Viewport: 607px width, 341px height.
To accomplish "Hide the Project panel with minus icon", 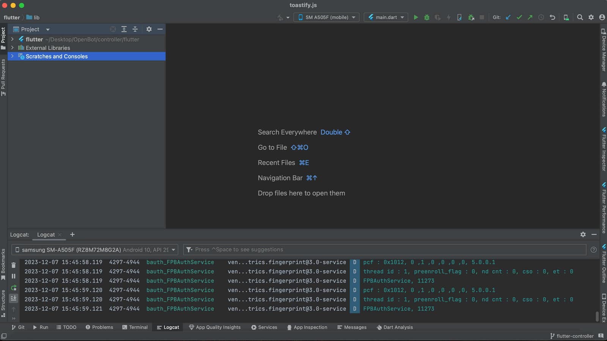I will tap(160, 29).
